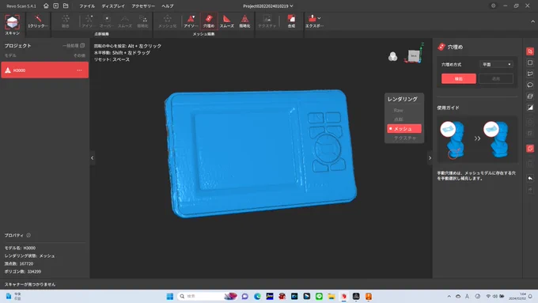Select the lasso selection tool in right sidebar
The image size is (538, 303).
[x=530, y=85]
